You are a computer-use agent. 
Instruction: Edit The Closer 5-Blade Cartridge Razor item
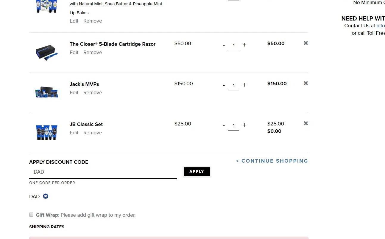[x=74, y=52]
